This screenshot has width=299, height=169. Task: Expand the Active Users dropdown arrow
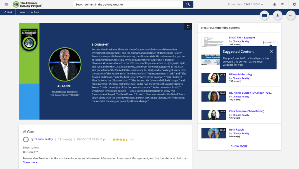[x=262, y=4]
